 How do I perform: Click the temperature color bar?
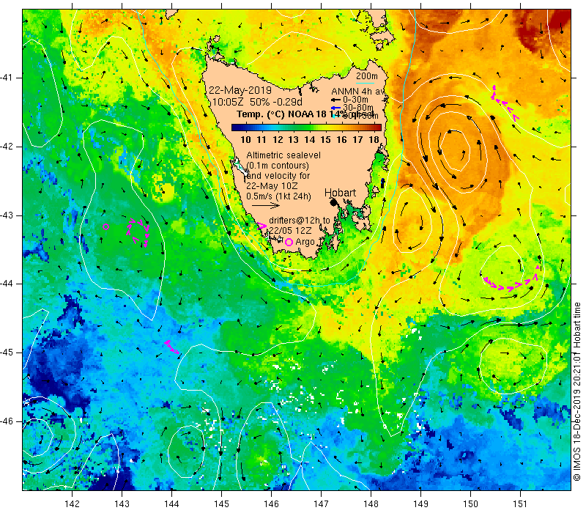[306, 128]
